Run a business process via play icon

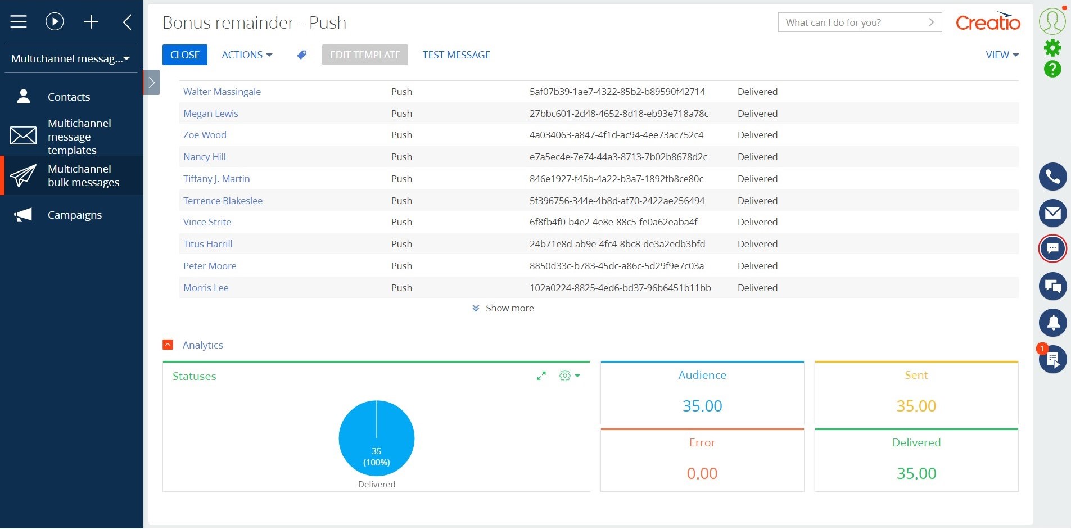pyautogui.click(x=54, y=21)
